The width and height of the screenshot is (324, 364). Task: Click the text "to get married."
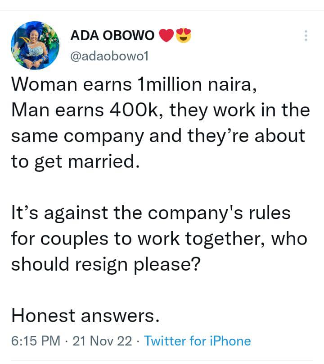click(x=73, y=161)
